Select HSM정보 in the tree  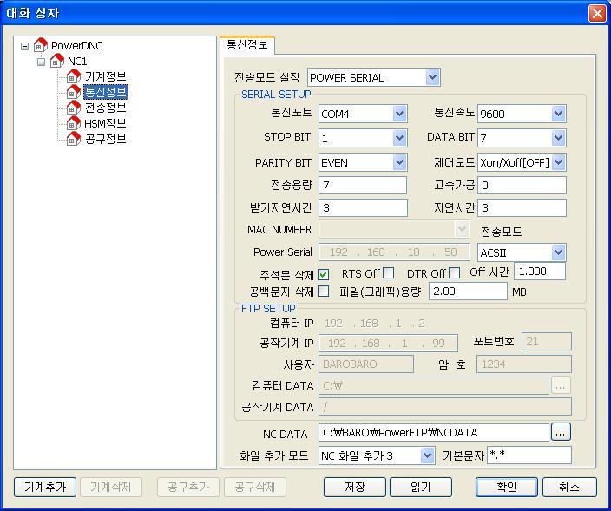coord(105,123)
